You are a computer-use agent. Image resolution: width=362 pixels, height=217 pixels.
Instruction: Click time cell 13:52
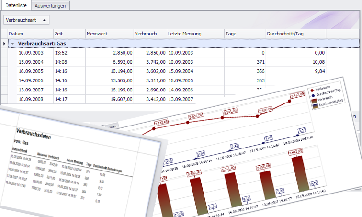tap(69, 53)
